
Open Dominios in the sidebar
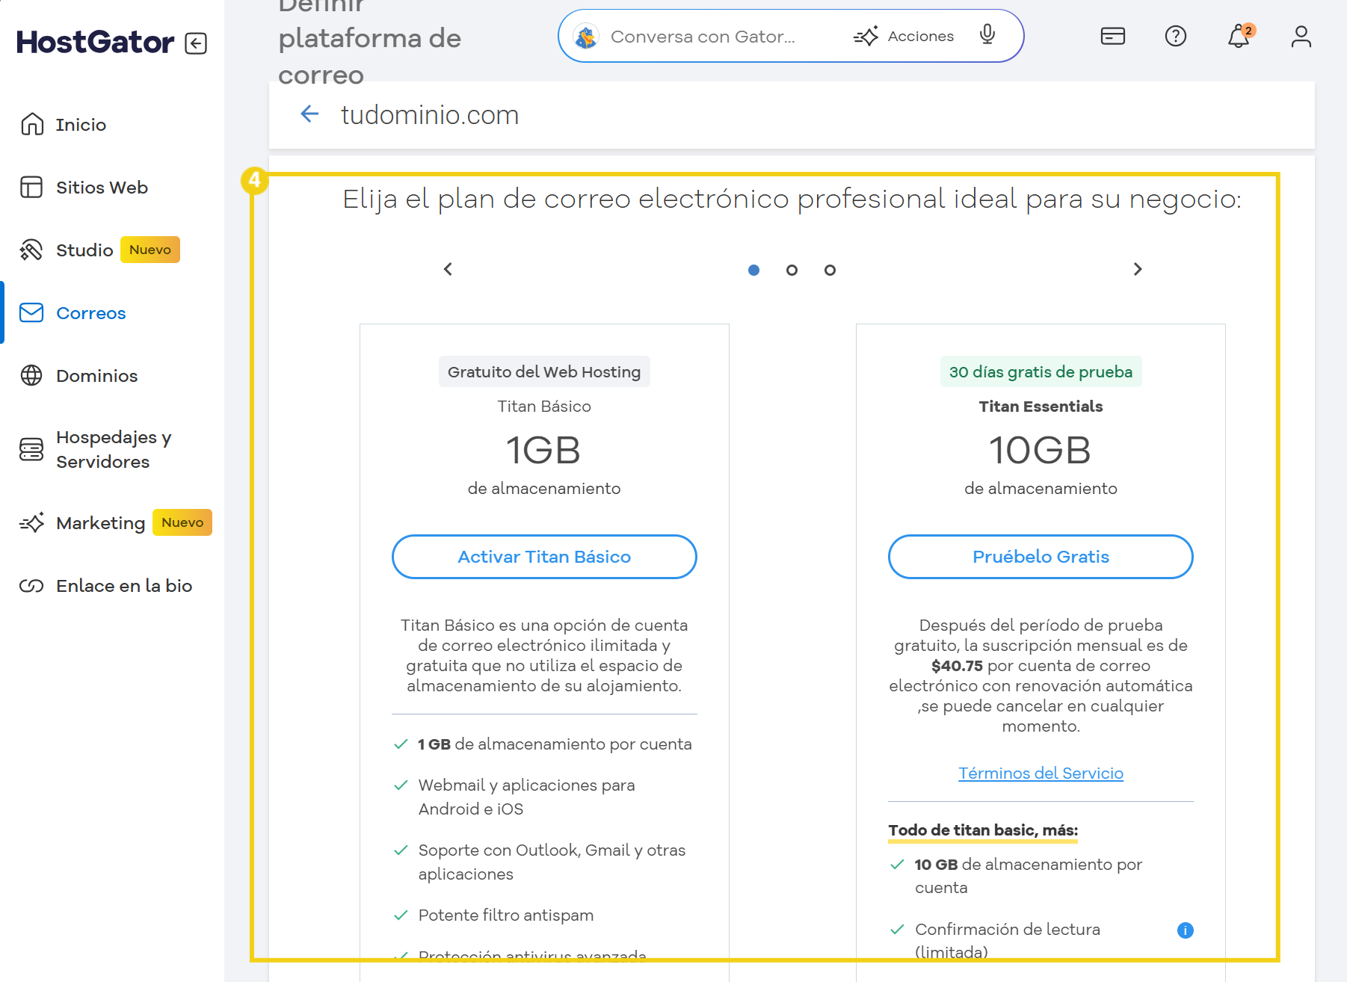(96, 376)
